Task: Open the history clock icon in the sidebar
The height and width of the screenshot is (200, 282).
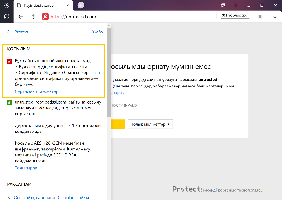Action: (6, 5)
